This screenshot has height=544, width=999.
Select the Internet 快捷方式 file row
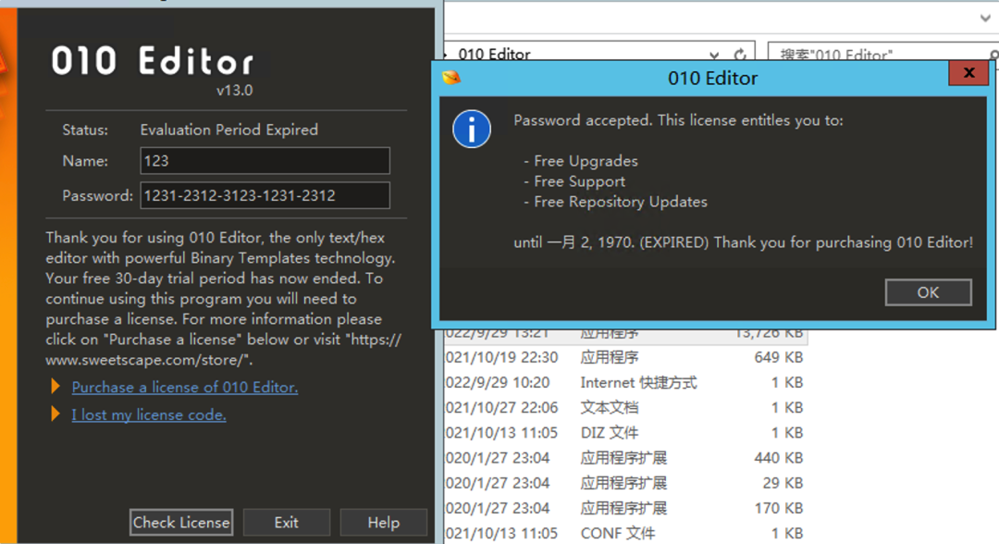(625, 382)
